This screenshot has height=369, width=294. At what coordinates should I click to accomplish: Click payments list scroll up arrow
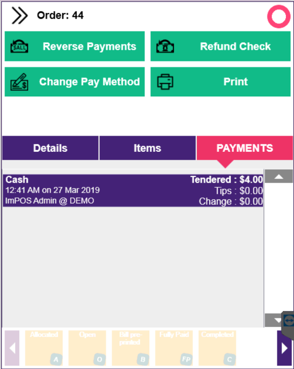pyautogui.click(x=279, y=176)
